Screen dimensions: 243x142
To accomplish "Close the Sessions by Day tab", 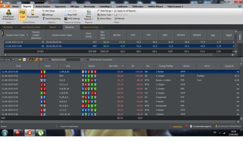I will click(x=101, y=27).
